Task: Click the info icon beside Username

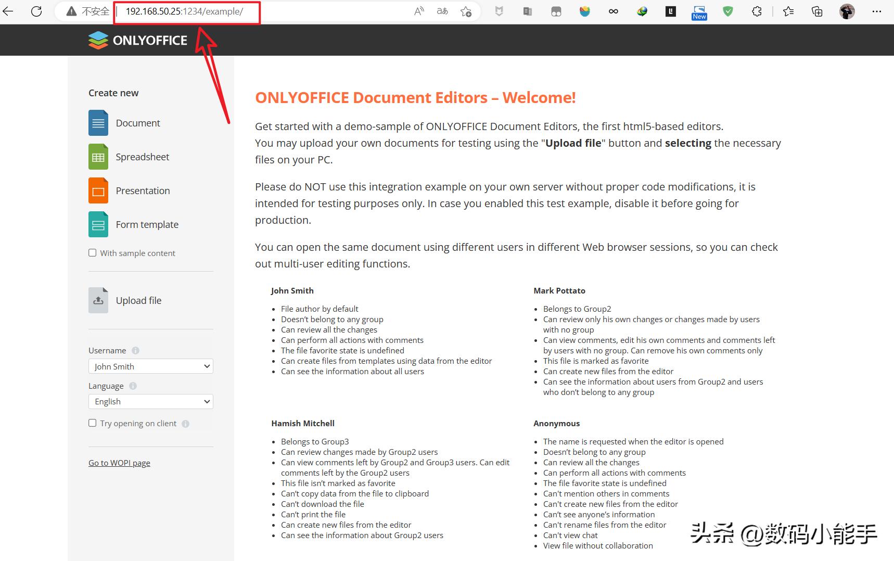Action: click(x=135, y=350)
